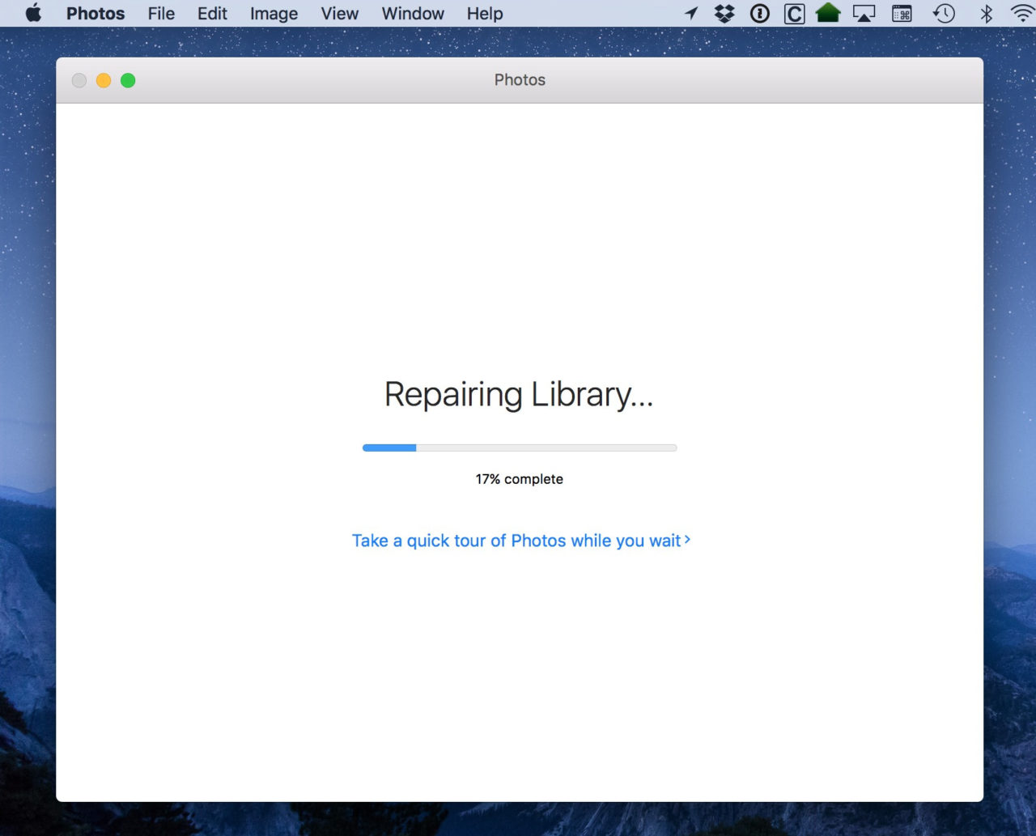Click the Photos window title
Screen dimensions: 1036x836
click(x=520, y=80)
